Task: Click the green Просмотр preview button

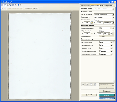Action: [107, 95]
